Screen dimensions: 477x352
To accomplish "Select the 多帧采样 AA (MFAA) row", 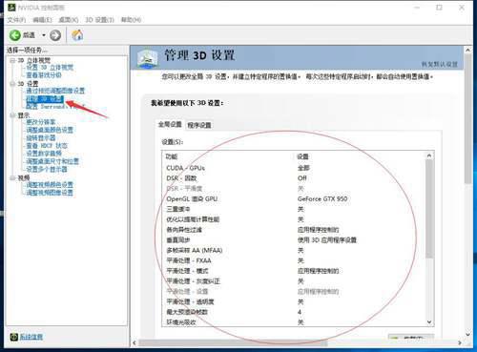I will tap(294, 250).
